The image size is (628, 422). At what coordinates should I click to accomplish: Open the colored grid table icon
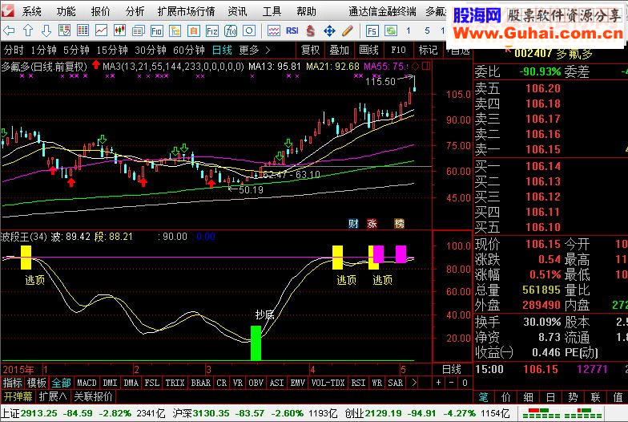point(83,30)
